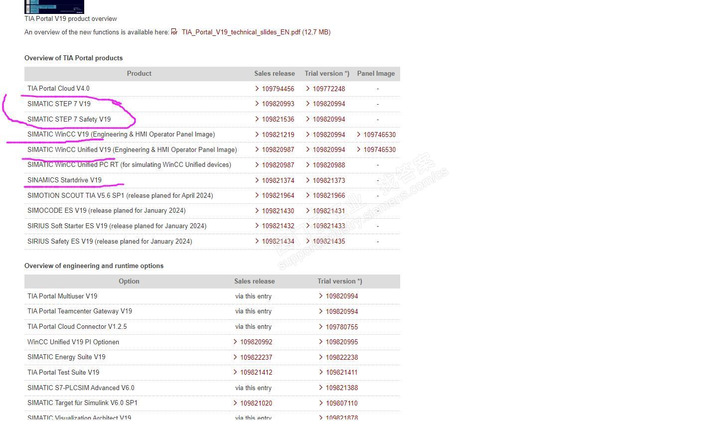Open trial version 109821388 for S7-PLCSIM Advanced V6.0
The width and height of the screenshot is (716, 421).
tap(342, 388)
